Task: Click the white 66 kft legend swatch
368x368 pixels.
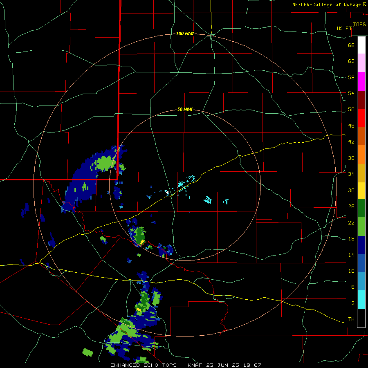Action: pos(361,45)
